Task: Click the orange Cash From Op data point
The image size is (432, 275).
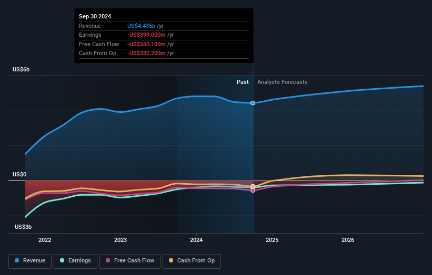Action: coord(253,186)
